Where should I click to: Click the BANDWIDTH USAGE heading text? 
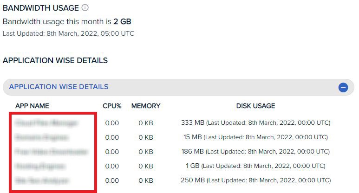tap(41, 8)
